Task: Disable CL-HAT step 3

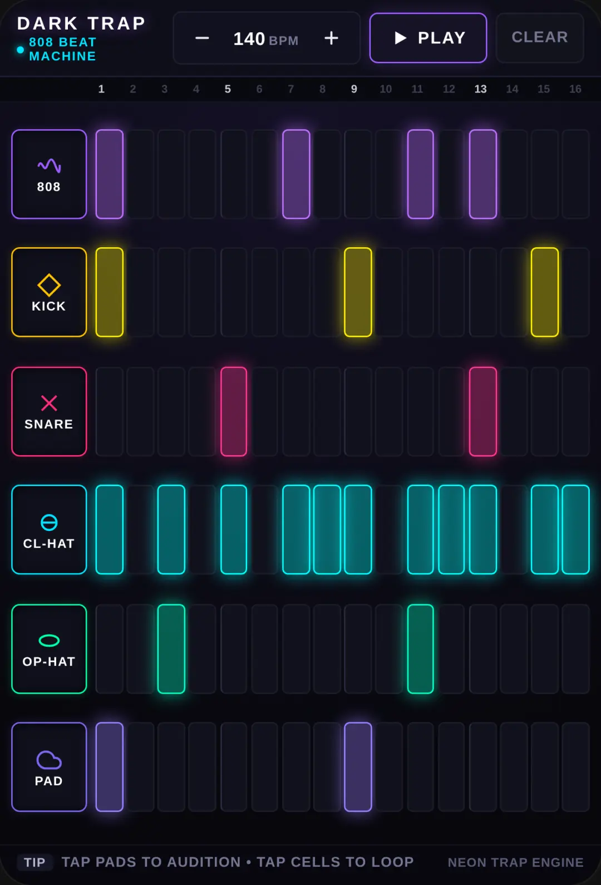Action: pyautogui.click(x=171, y=529)
